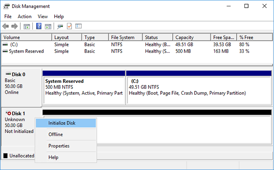Image resolution: width=274 pixels, height=170 pixels.
Task: Sort by the Capacity column header
Action: point(192,37)
